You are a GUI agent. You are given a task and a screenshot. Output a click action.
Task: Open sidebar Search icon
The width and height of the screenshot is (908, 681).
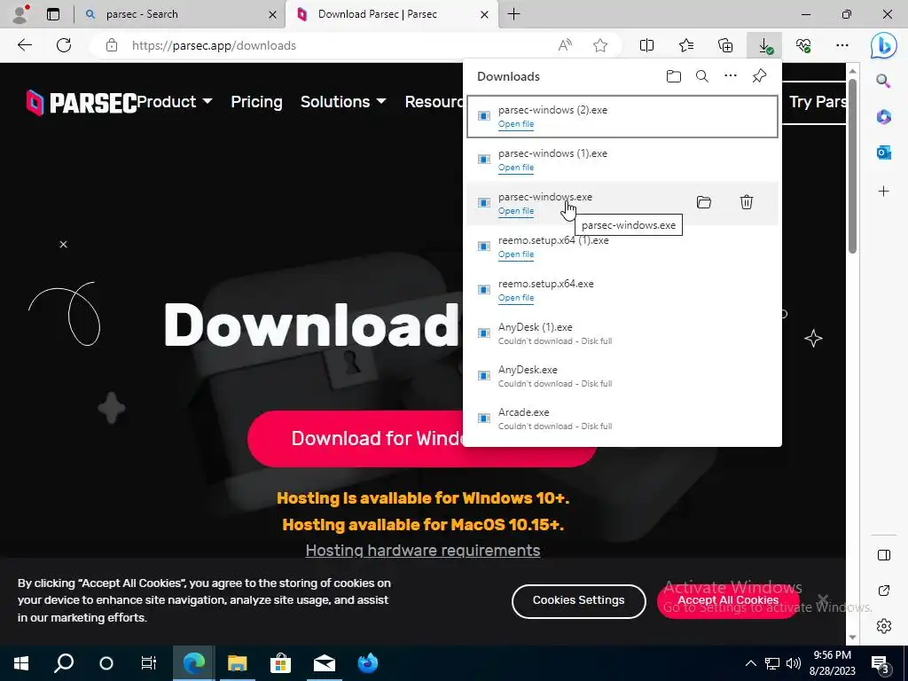tap(883, 81)
